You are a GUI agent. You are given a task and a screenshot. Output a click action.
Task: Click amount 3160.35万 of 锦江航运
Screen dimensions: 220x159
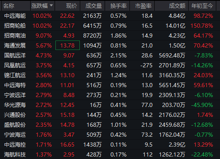coord(172,75)
